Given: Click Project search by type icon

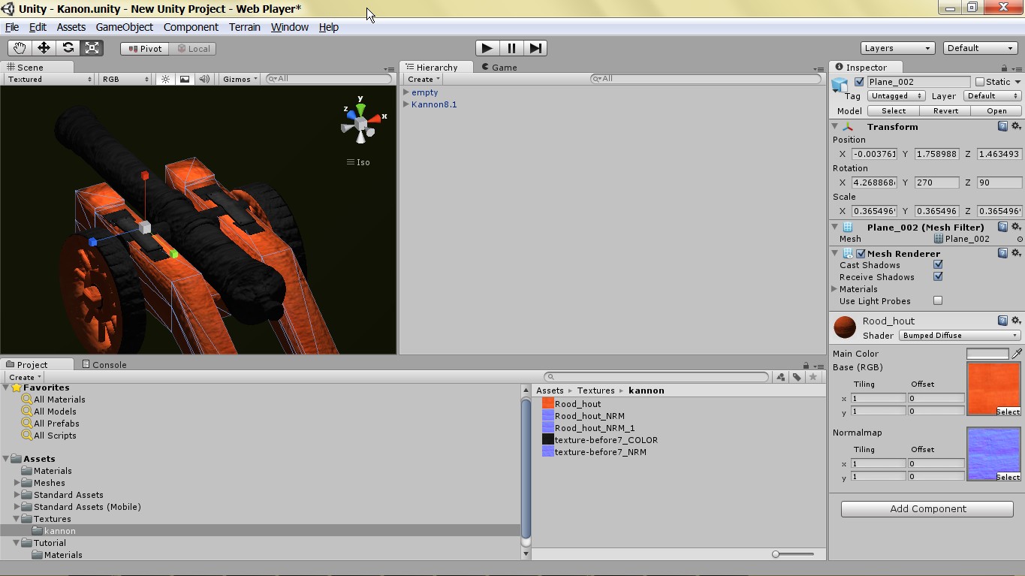Looking at the screenshot, I should tap(781, 377).
